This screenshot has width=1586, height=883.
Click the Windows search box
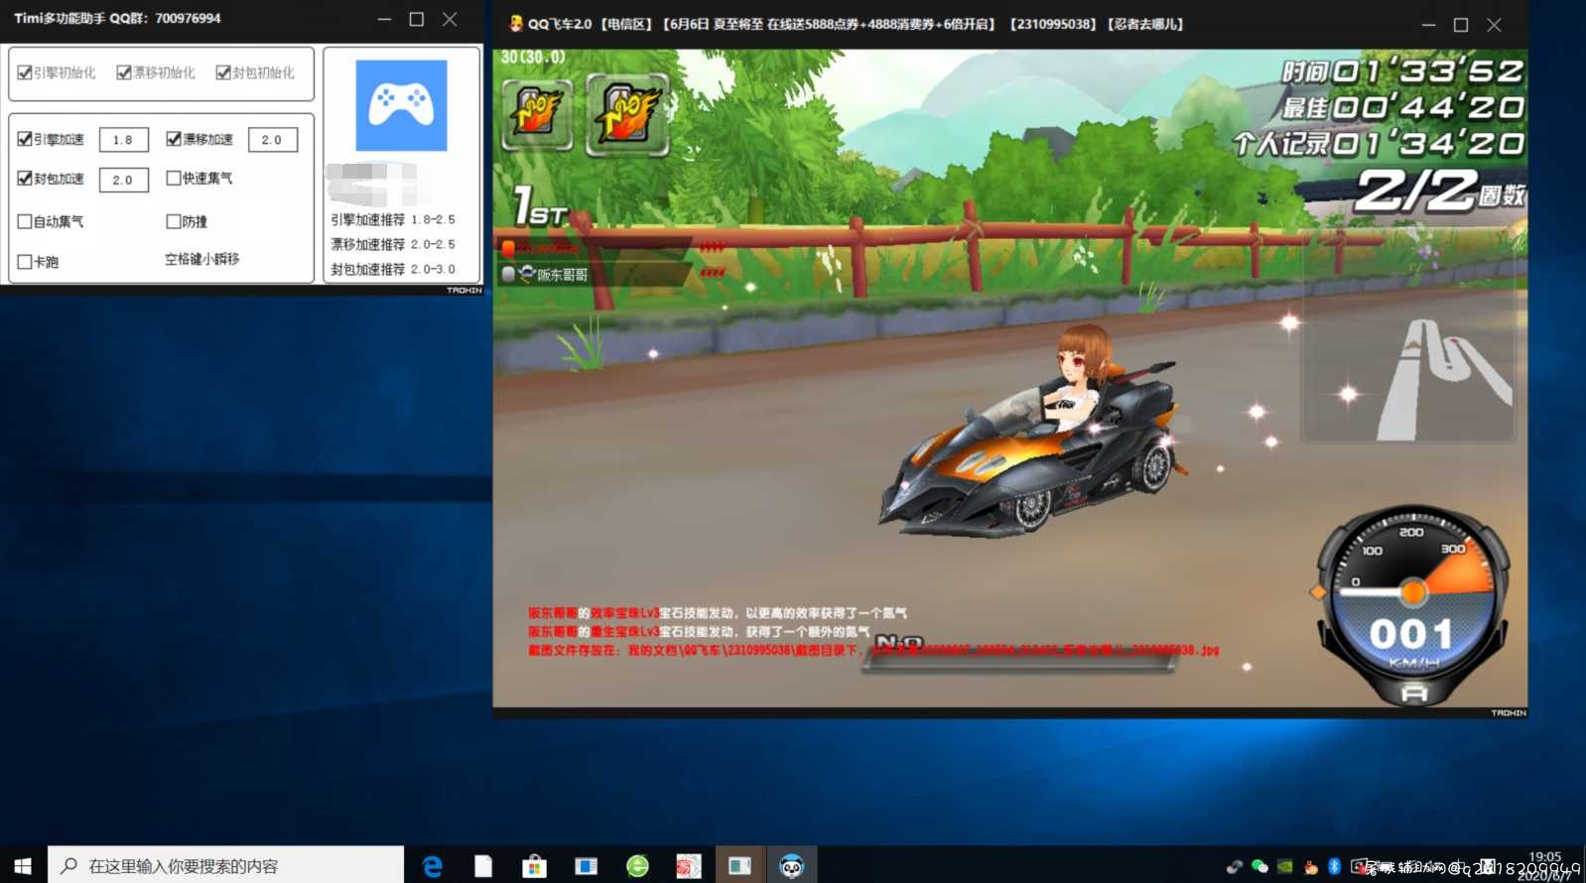[226, 866]
